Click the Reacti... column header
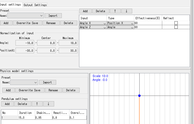Screen dimensions: 194x124 [x=61, y=113]
